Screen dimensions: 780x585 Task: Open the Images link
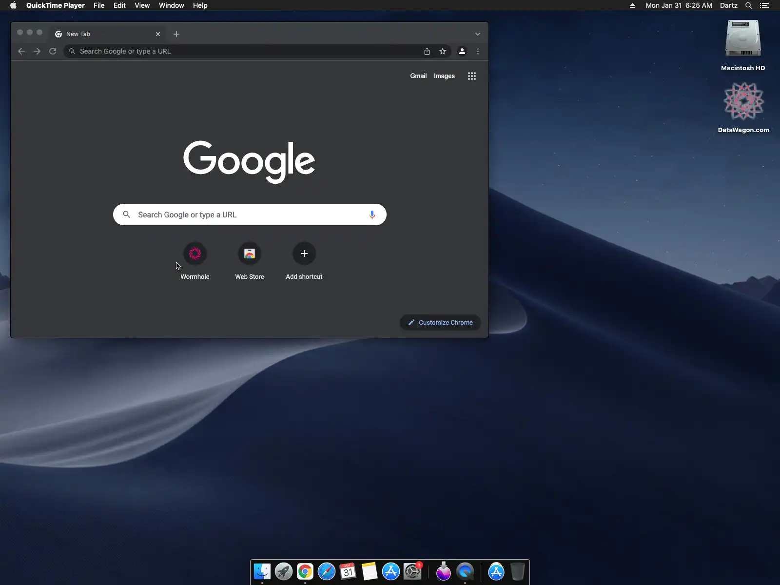pos(444,76)
